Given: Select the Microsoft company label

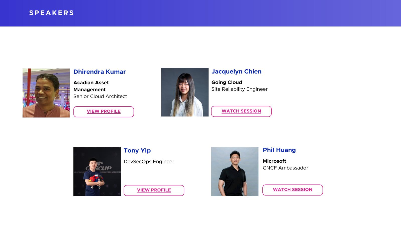Looking at the screenshot, I should click(274, 161).
